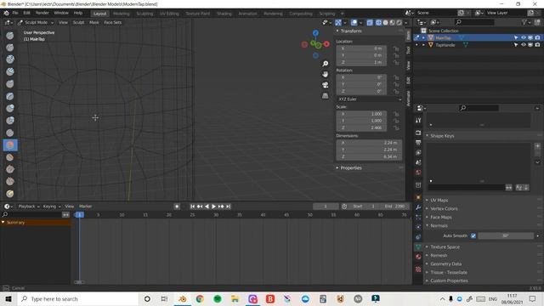Viewport: 544px width, 306px height.
Task: Open File Explorer from the taskbar
Action: coord(235,298)
